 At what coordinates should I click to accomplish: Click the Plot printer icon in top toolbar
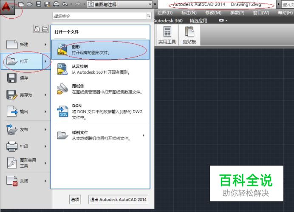click(x=56, y=4)
